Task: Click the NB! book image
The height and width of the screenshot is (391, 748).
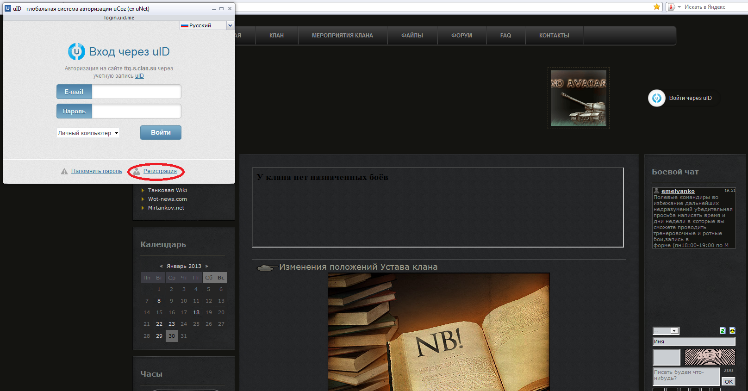Action: point(439,332)
